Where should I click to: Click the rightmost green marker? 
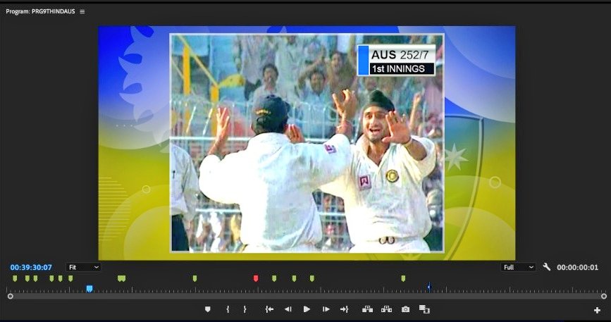tap(403, 278)
